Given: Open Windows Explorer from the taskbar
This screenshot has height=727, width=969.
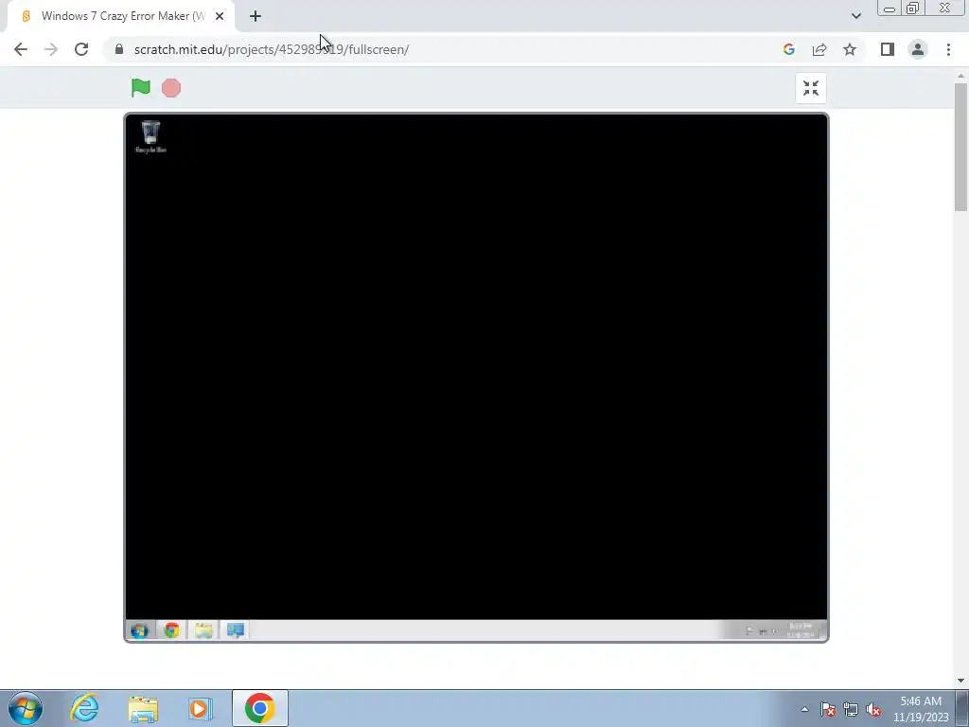Looking at the screenshot, I should coord(143,708).
